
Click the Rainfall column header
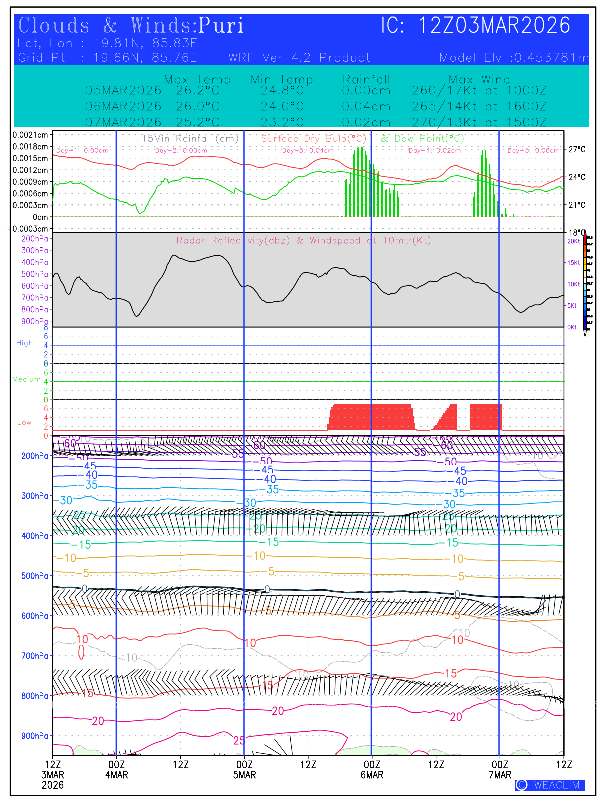[x=366, y=79]
